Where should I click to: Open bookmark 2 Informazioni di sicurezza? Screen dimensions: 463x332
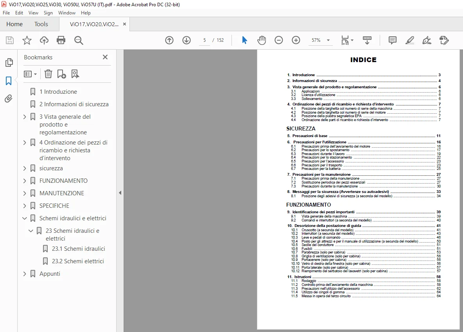74,104
